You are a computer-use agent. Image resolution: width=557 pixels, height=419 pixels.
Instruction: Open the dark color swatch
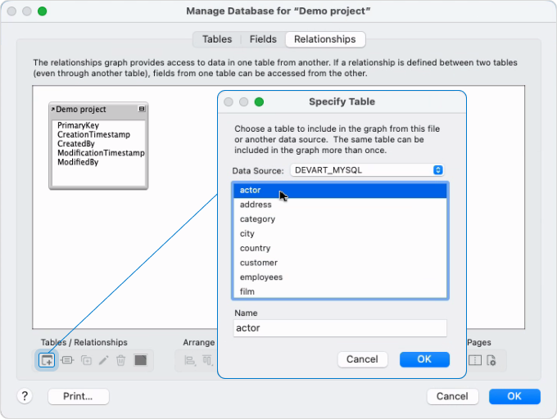coord(141,360)
